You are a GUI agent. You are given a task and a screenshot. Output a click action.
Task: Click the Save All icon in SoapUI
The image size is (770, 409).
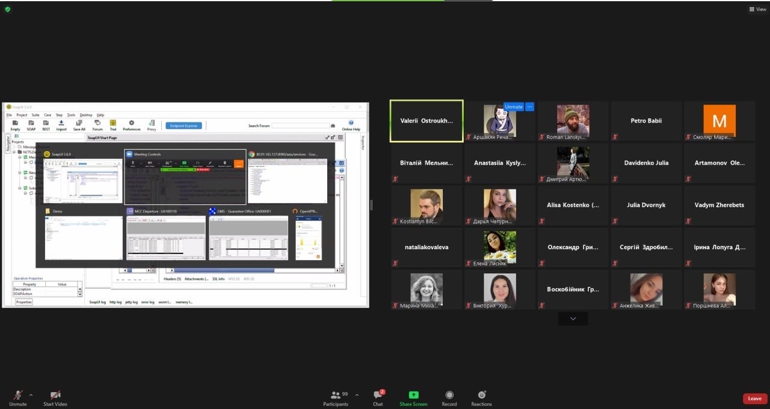tap(79, 125)
